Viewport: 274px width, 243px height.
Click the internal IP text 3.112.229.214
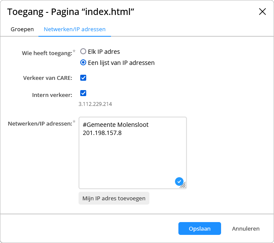point(95,104)
